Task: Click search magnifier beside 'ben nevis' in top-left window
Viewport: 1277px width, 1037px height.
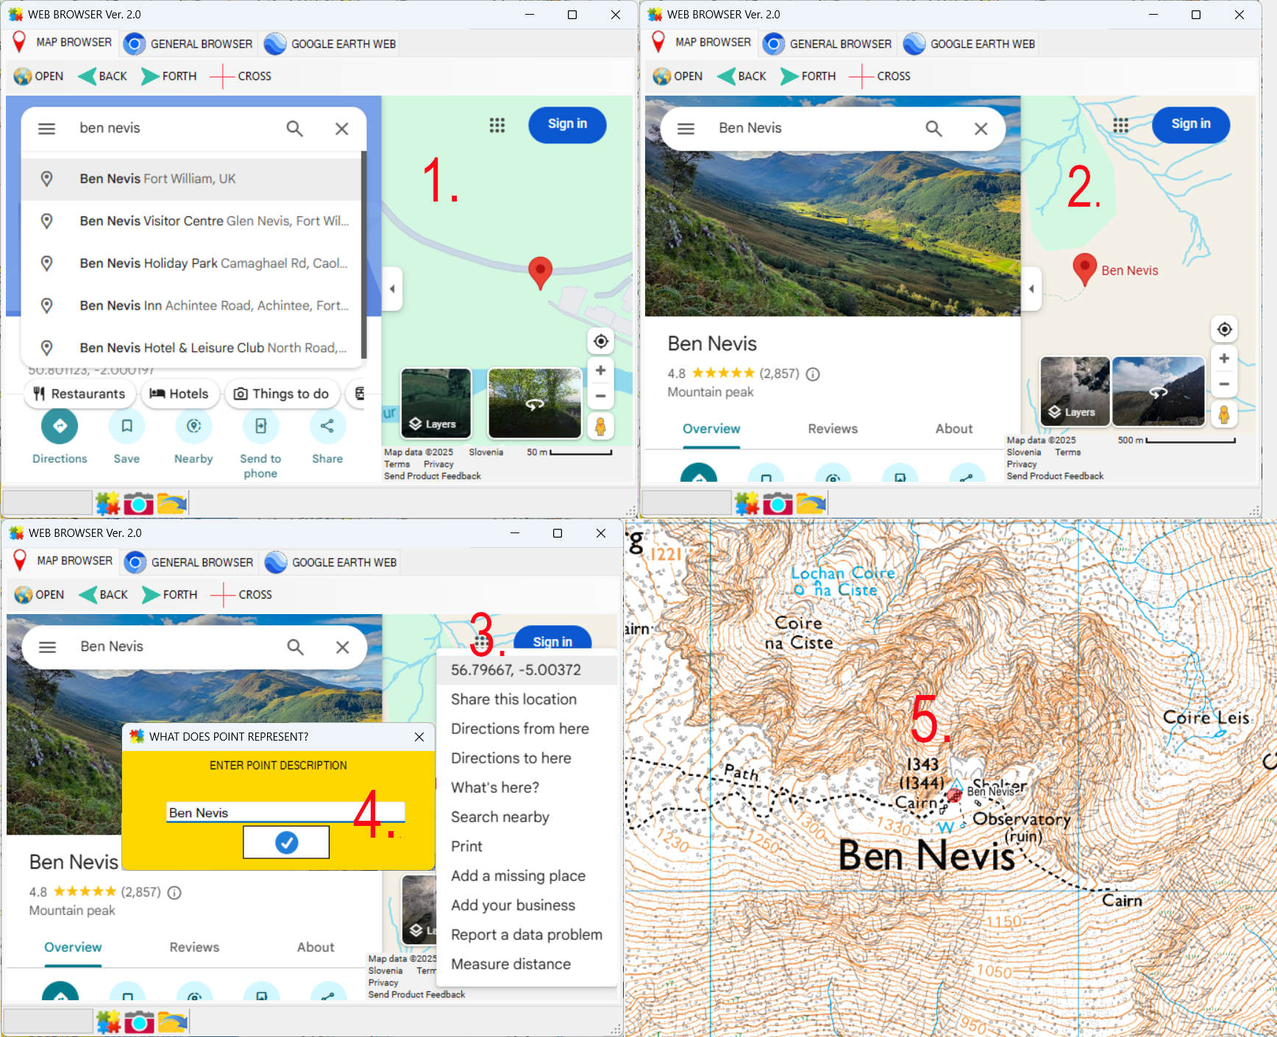Action: [x=295, y=129]
